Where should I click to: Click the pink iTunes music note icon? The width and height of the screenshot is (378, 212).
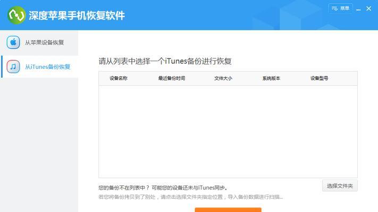[13, 67]
